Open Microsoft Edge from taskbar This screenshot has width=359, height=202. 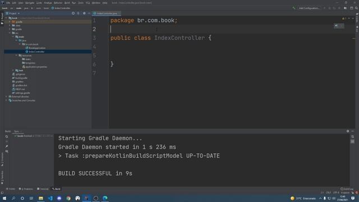point(105,198)
